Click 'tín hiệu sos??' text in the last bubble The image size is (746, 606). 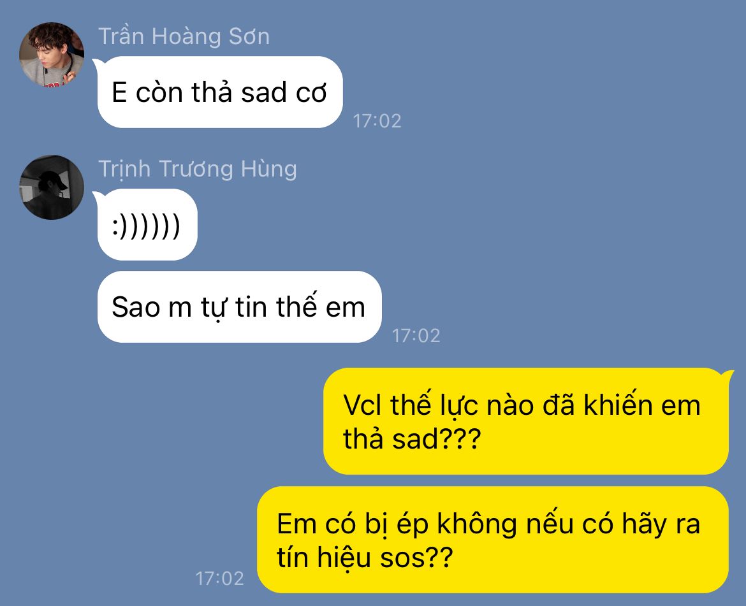[x=365, y=558]
